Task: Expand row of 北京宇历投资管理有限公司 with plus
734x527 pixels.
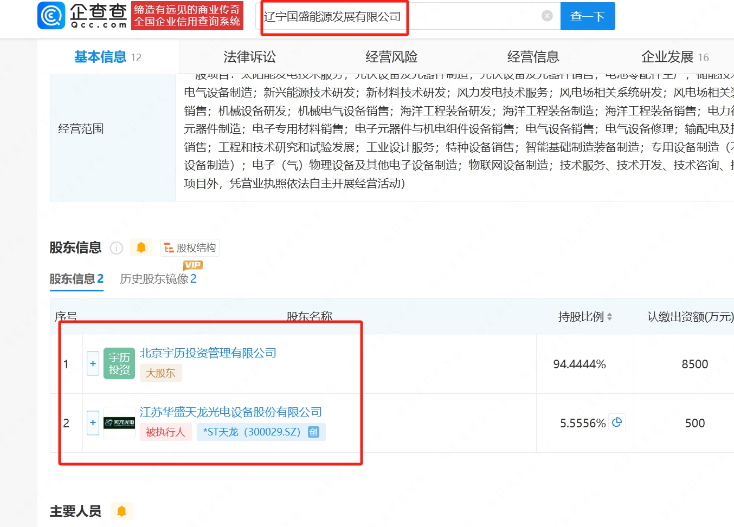Action: pyautogui.click(x=93, y=363)
